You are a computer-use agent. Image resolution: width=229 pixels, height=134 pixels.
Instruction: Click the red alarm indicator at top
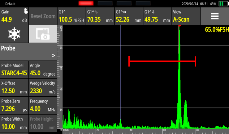pos(86,3)
